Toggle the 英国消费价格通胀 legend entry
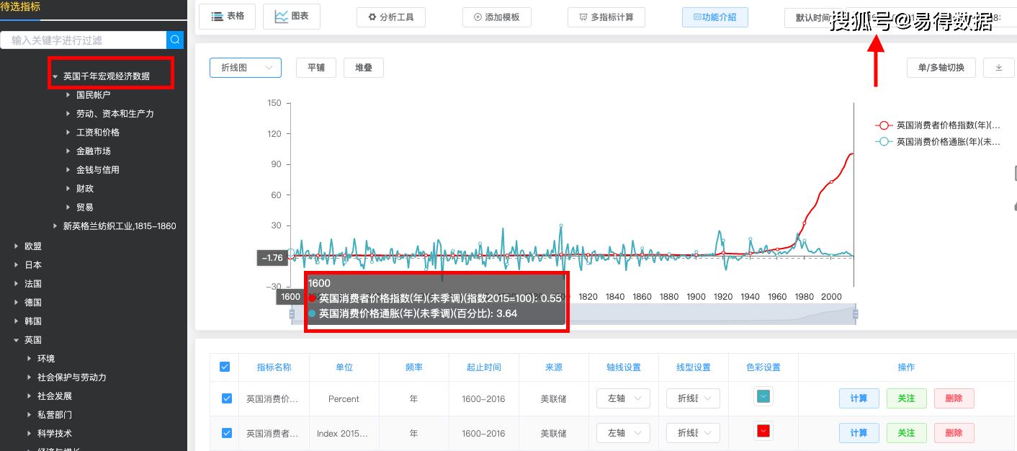 tap(938, 141)
